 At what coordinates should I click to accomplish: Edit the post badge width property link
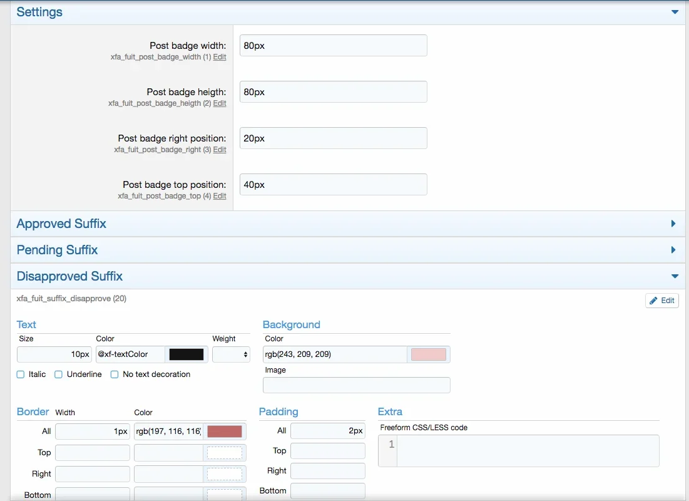pyautogui.click(x=220, y=57)
